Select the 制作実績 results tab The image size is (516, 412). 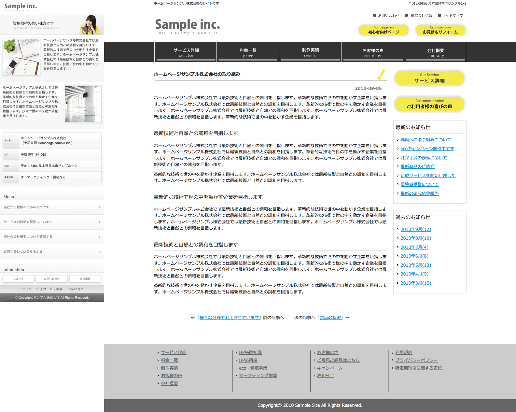[310, 52]
